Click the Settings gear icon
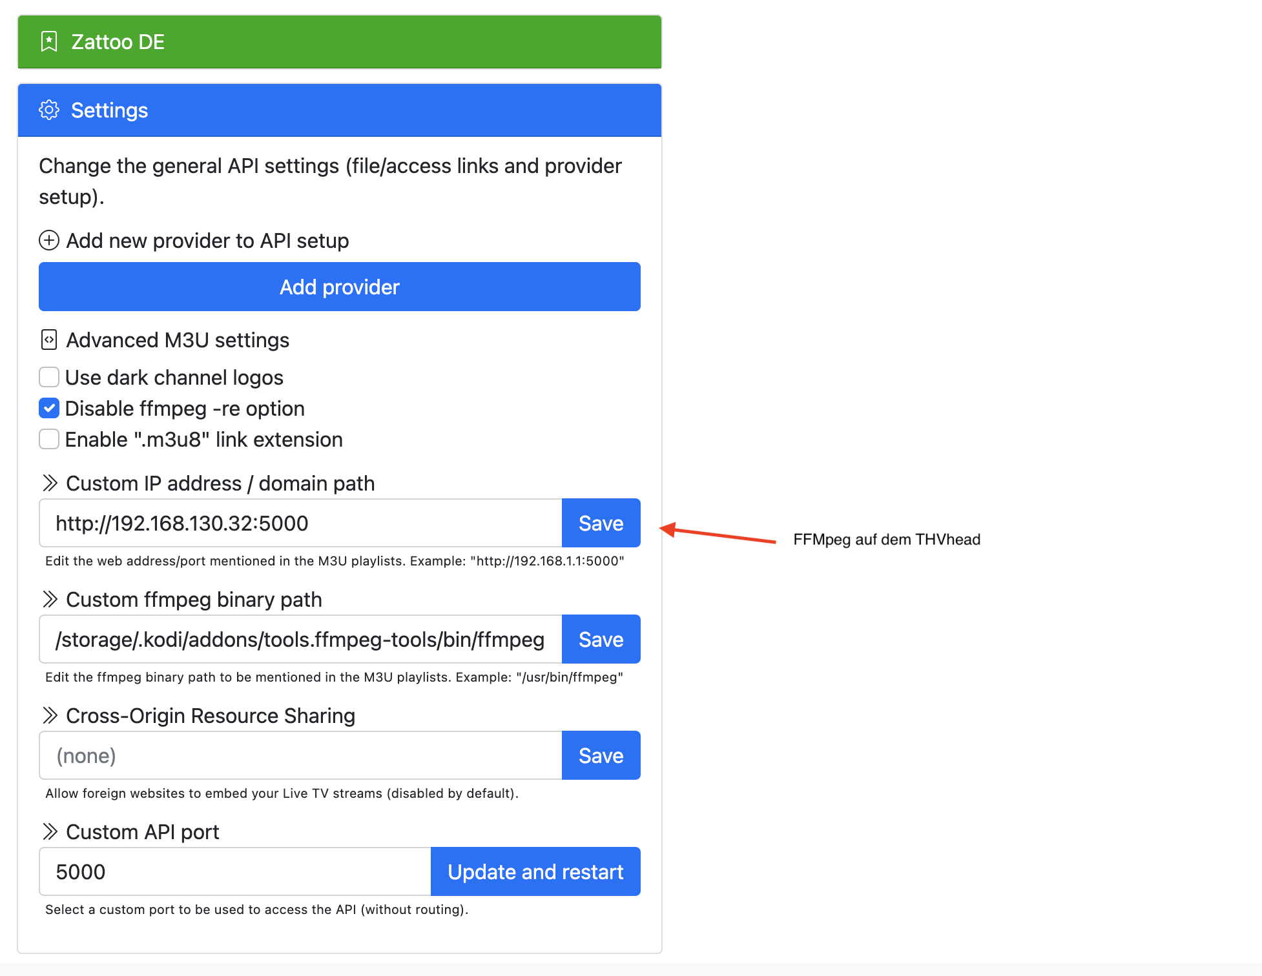 (49, 110)
